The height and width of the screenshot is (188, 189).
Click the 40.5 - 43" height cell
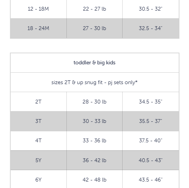(151, 160)
